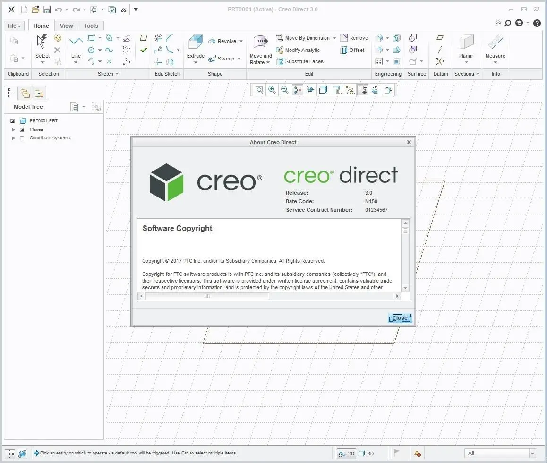547x463 pixels.
Task: Click the copyright text vertical scrollbar thumb
Action: (x=405, y=231)
